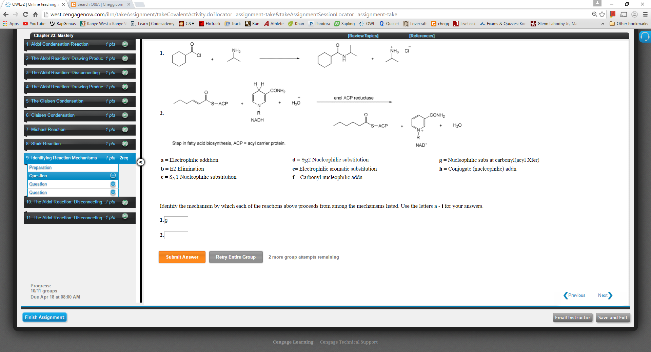Click the Submit Answer button
651x352 pixels.
coord(182,257)
